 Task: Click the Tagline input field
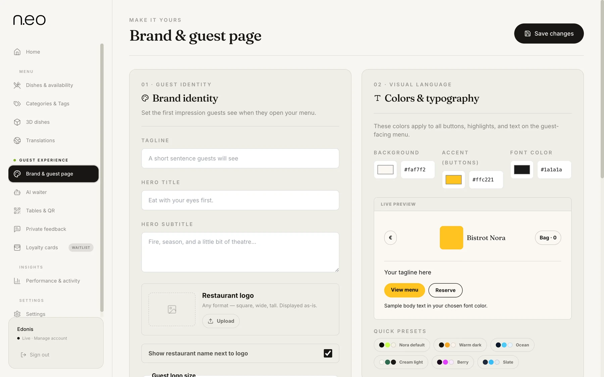240,159
